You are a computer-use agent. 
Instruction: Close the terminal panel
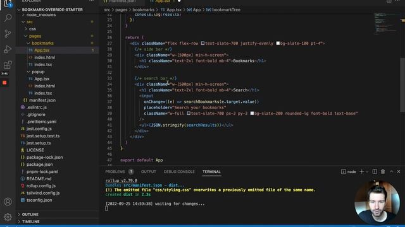pos(399,172)
